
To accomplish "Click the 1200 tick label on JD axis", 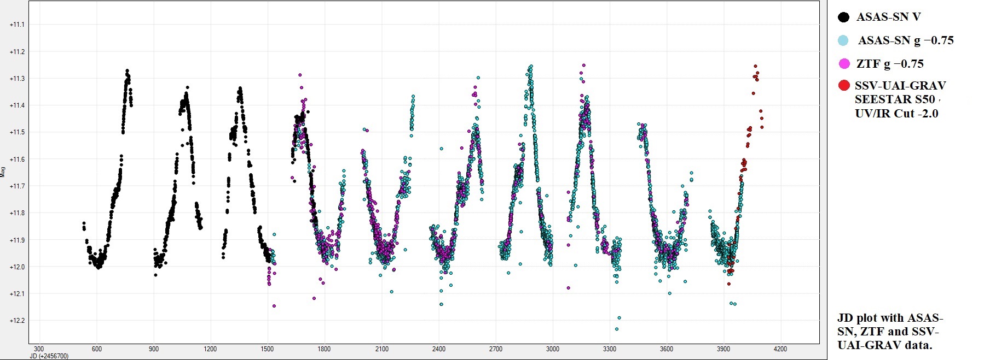I will click(x=210, y=349).
